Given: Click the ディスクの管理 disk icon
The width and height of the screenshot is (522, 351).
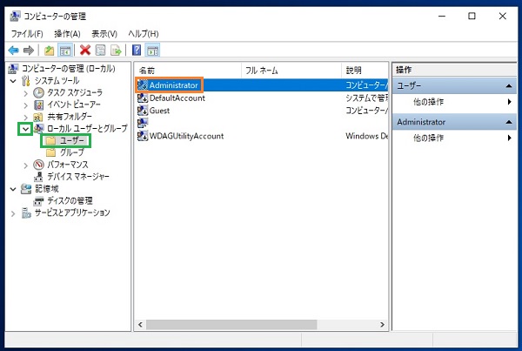Looking at the screenshot, I should pos(38,201).
